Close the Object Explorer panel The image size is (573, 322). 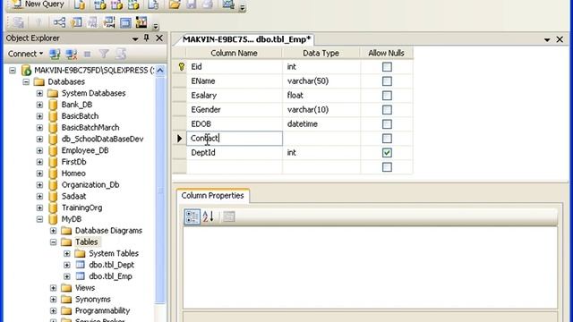click(159, 38)
